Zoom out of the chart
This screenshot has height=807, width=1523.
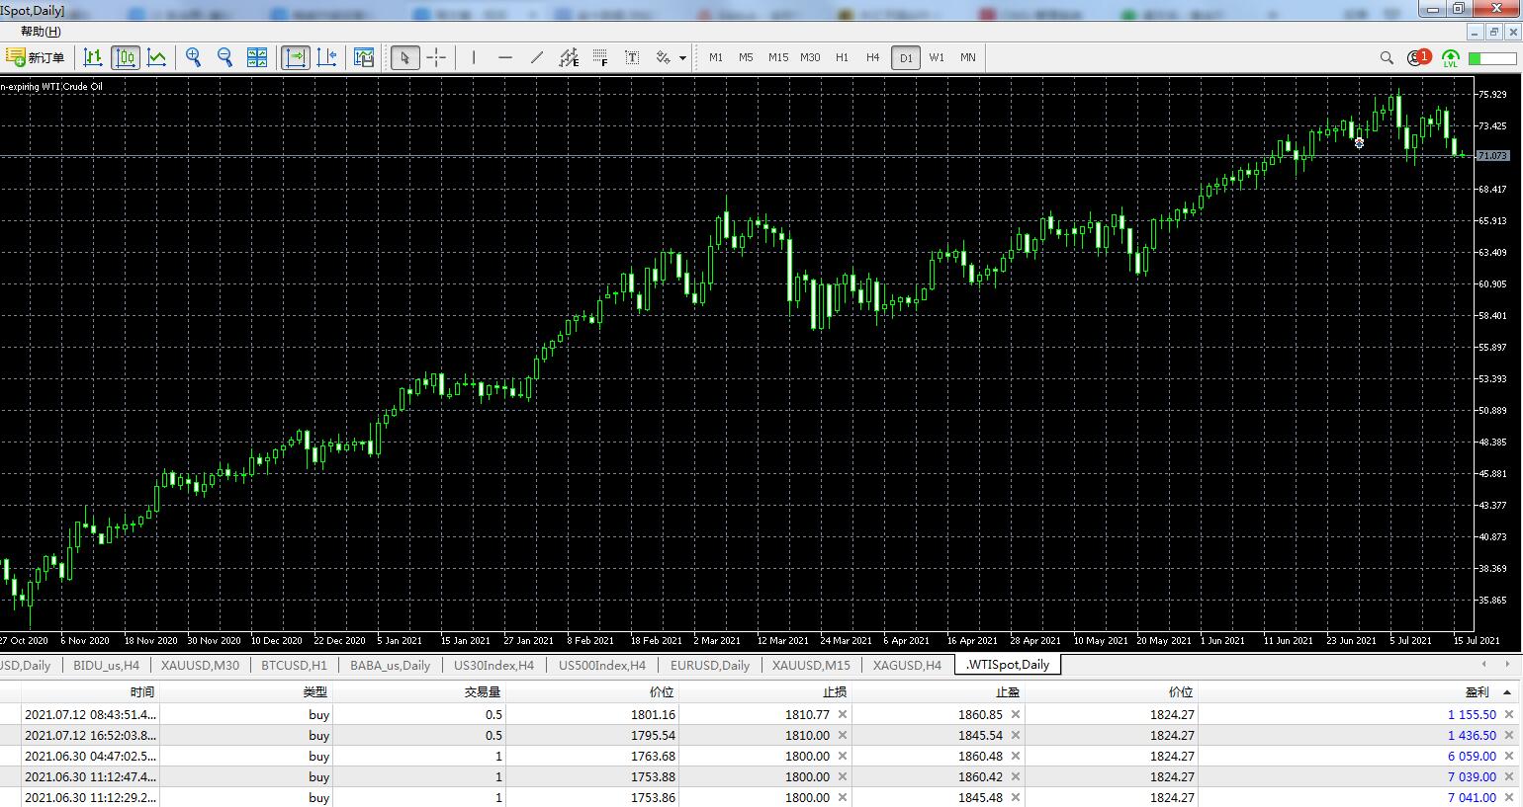(225, 57)
